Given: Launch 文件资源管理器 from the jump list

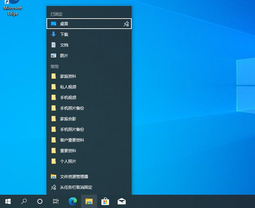Looking at the screenshot, I should tap(74, 176).
